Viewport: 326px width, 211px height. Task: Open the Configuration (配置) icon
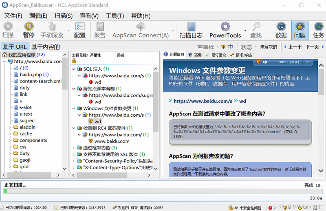tap(80, 27)
